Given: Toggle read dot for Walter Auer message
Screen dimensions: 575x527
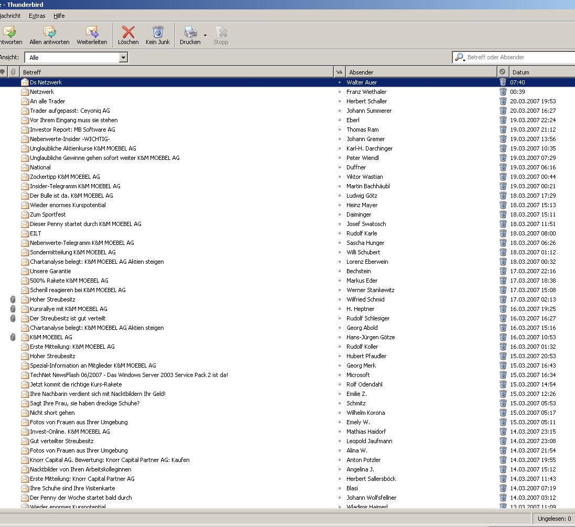Looking at the screenshot, I should 340,82.
